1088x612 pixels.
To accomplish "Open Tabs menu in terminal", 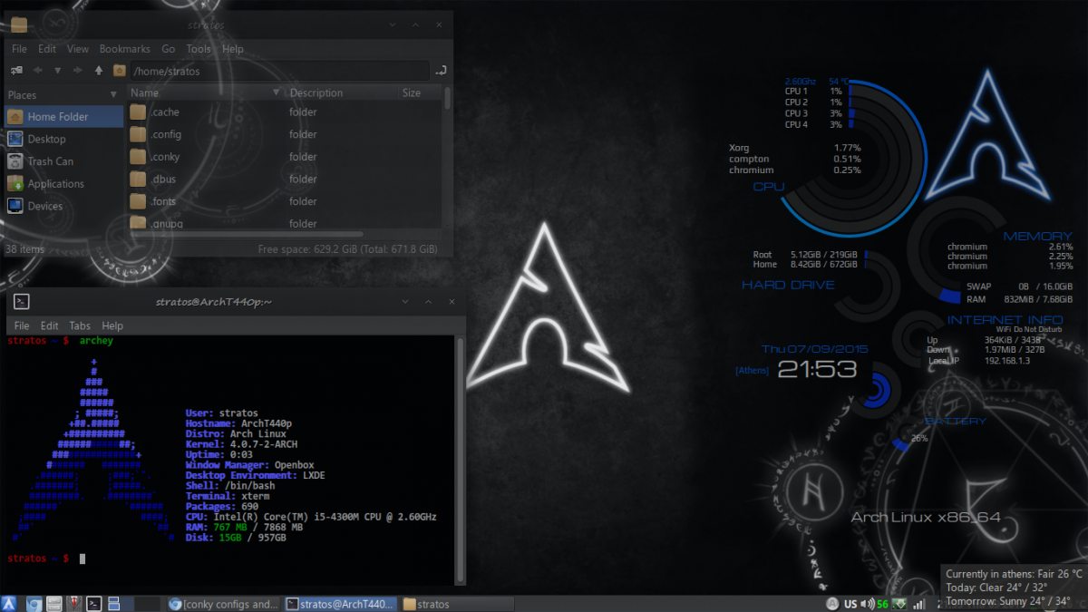I will point(80,325).
